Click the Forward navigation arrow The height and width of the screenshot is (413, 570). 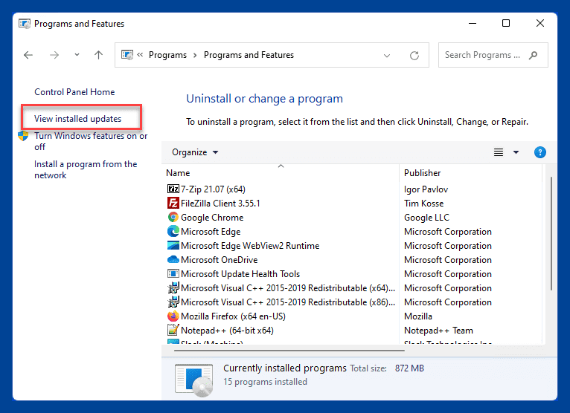[54, 55]
